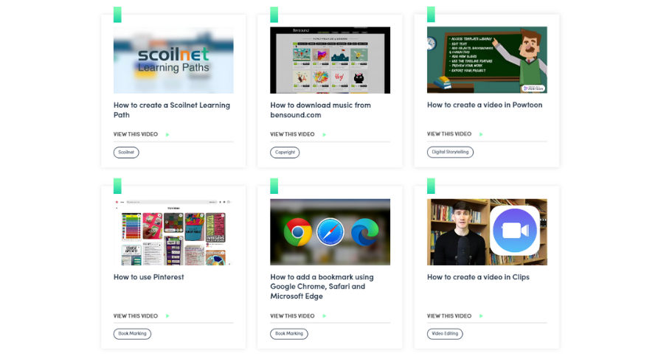This screenshot has height=356, width=672.
Task: Filter by the Copyright tag
Action: pos(285,153)
